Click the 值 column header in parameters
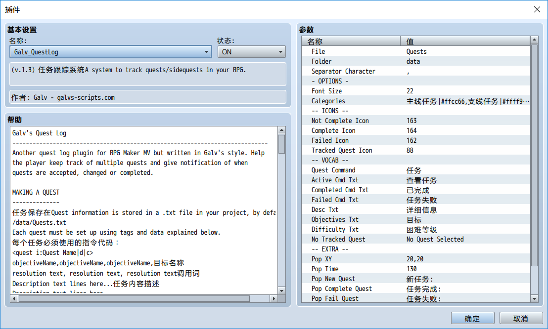 pyautogui.click(x=465, y=41)
